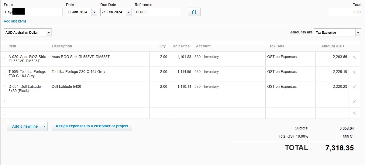The width and height of the screenshot is (365, 165).
Task: Open the Due Date calendar dropdown
Action: tap(129, 12)
